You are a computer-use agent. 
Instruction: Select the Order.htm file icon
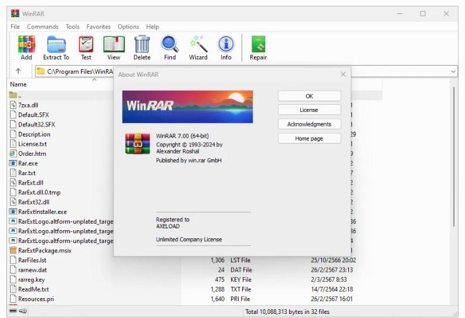(13, 153)
